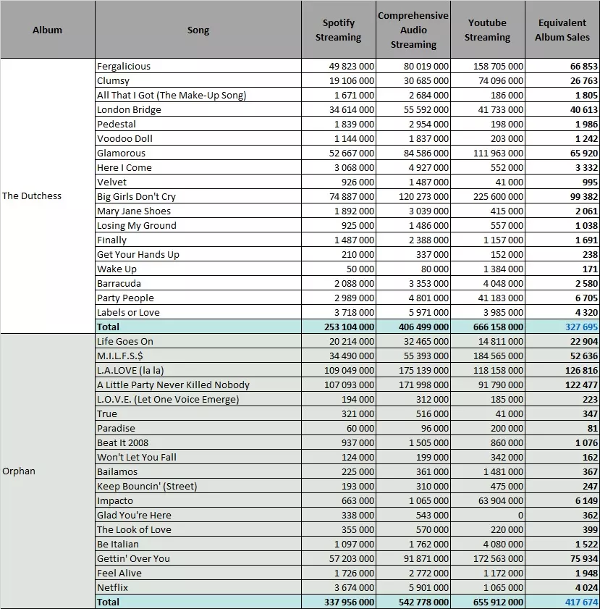
Task: Select the Gettin' Over You cell
Action: click(x=198, y=558)
